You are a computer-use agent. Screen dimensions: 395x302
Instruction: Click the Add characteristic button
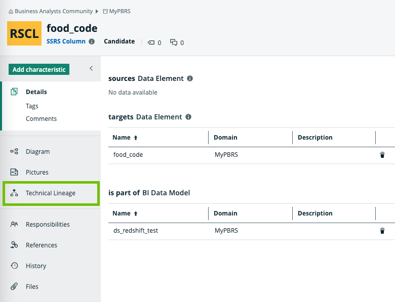coord(39,69)
